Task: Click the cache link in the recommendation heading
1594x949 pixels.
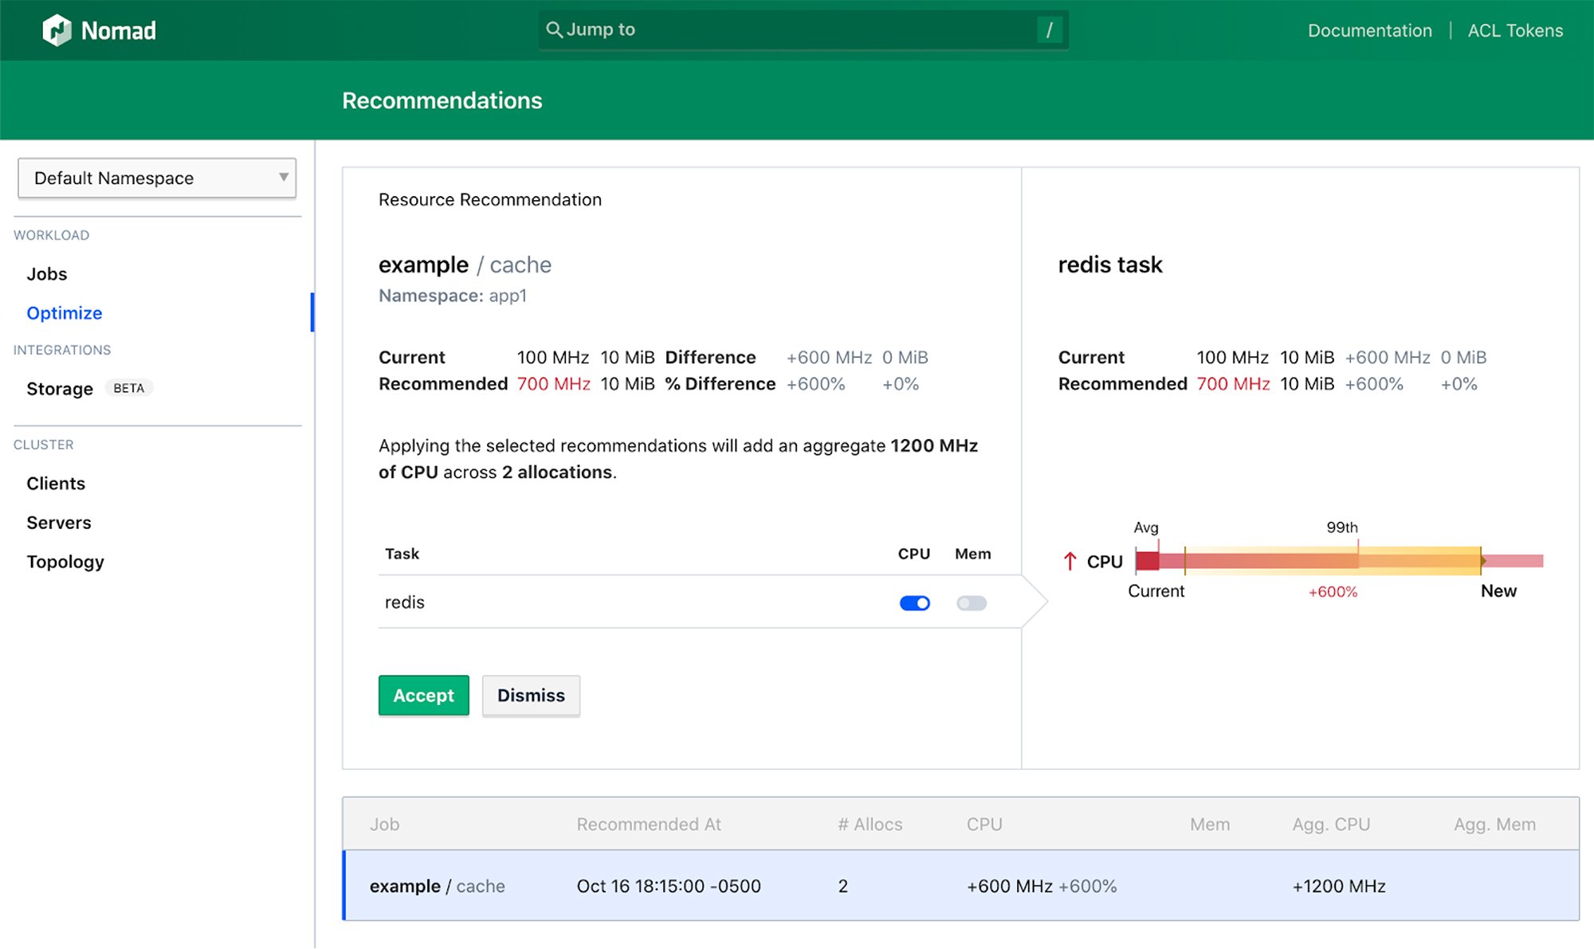Action: [520, 265]
